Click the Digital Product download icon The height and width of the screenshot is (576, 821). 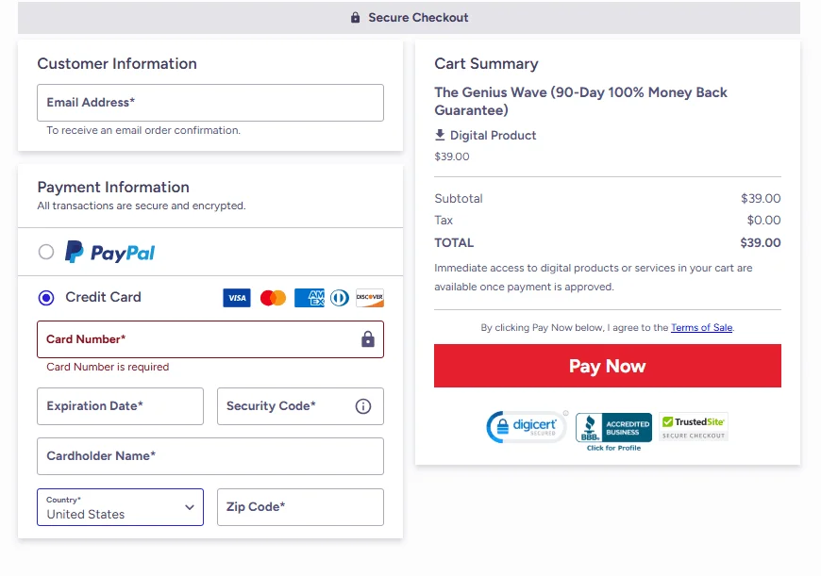coord(440,135)
